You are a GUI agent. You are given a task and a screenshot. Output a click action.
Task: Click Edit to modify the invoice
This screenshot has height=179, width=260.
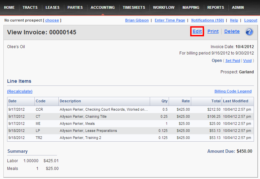[197, 31]
